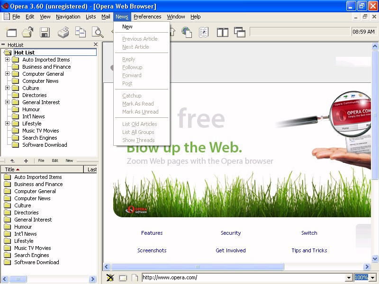Select Lifestyle in the lower Title list
This screenshot has height=284, width=379.
click(24, 241)
